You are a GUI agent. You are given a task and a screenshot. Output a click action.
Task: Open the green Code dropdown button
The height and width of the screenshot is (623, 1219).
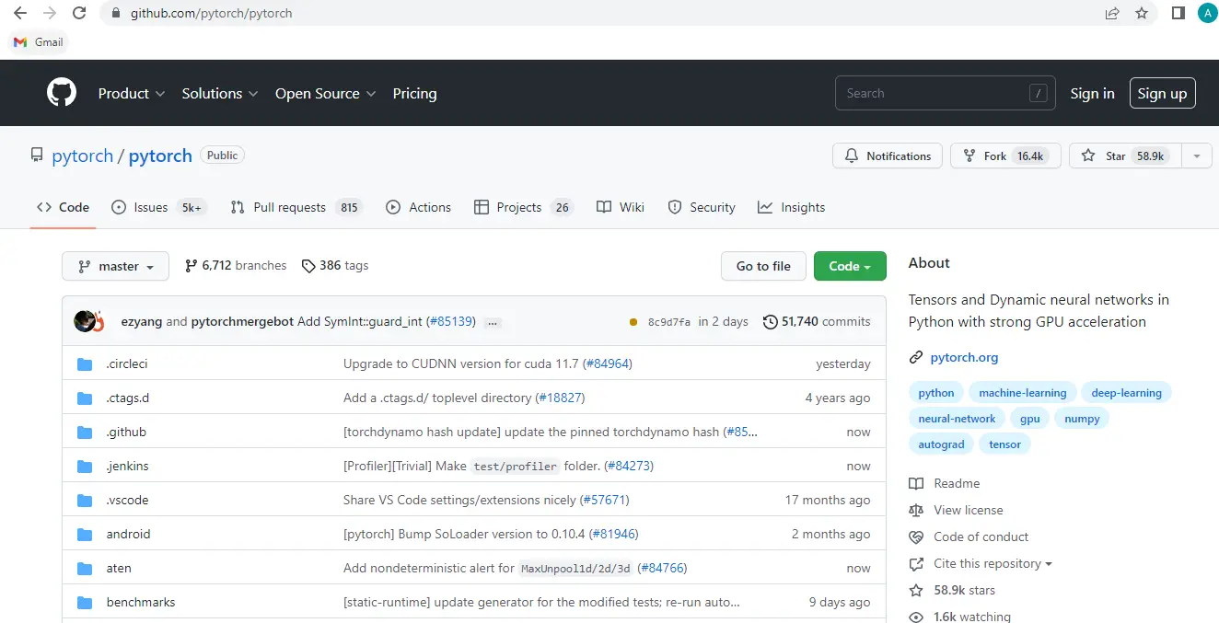(850, 266)
